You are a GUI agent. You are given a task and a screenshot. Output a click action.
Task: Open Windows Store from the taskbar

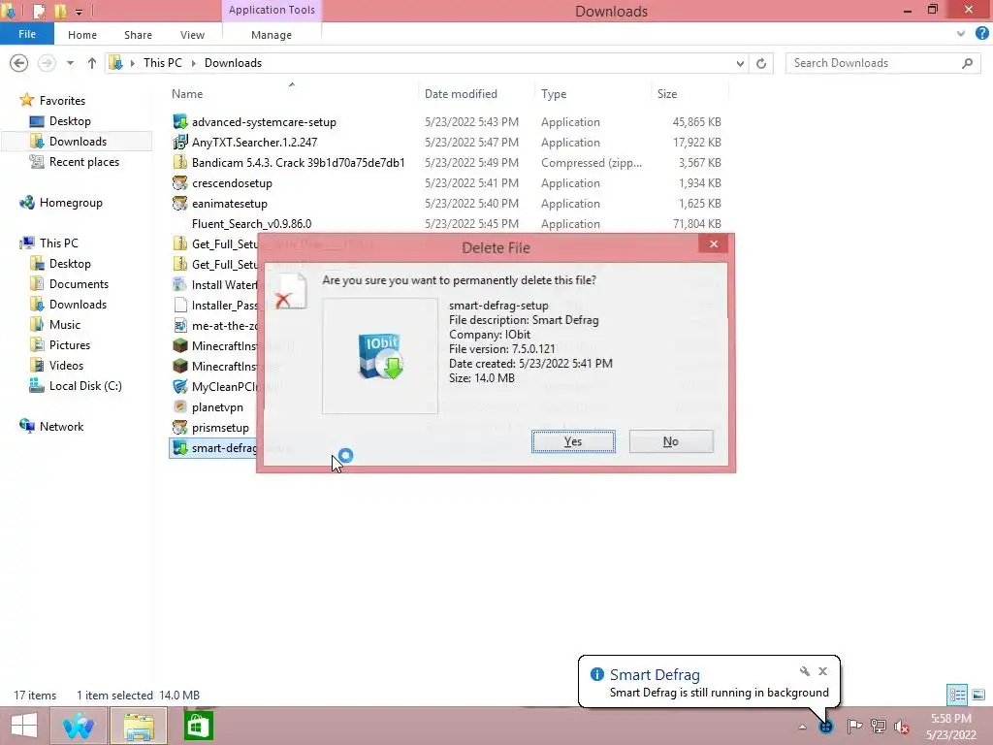[x=198, y=726]
